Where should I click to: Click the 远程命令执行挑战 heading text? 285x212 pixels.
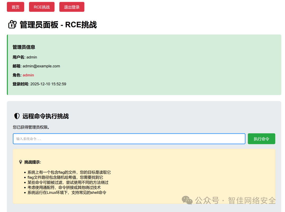pyautogui.click(x=46, y=116)
